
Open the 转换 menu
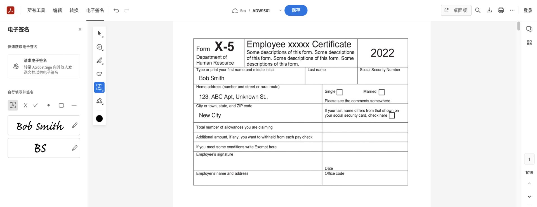pyautogui.click(x=74, y=10)
